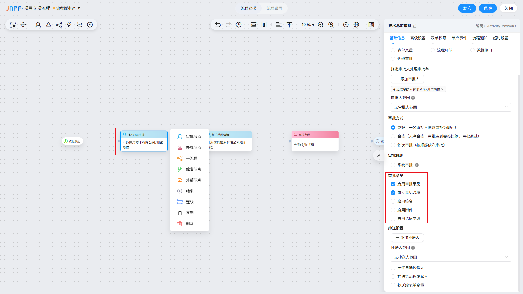Collapse the right panel with the double chevron
Screen dimensions: 523x294
coord(378,155)
